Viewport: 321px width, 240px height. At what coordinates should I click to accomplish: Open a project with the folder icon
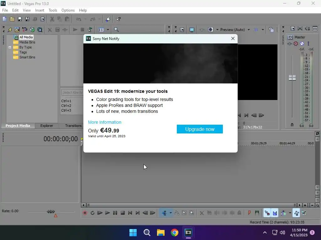[x=12, y=19]
